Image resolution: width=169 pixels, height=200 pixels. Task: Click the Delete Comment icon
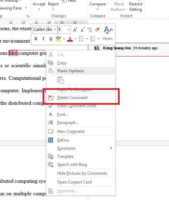51,98
